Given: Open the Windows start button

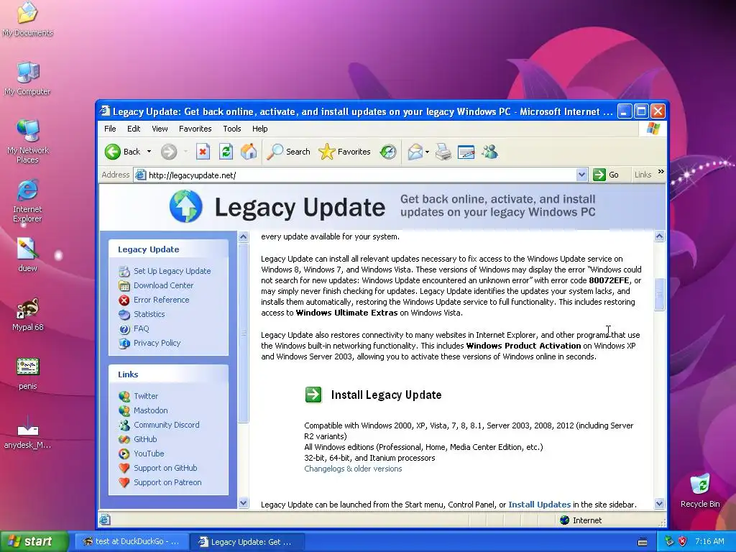Looking at the screenshot, I should 34,541.
